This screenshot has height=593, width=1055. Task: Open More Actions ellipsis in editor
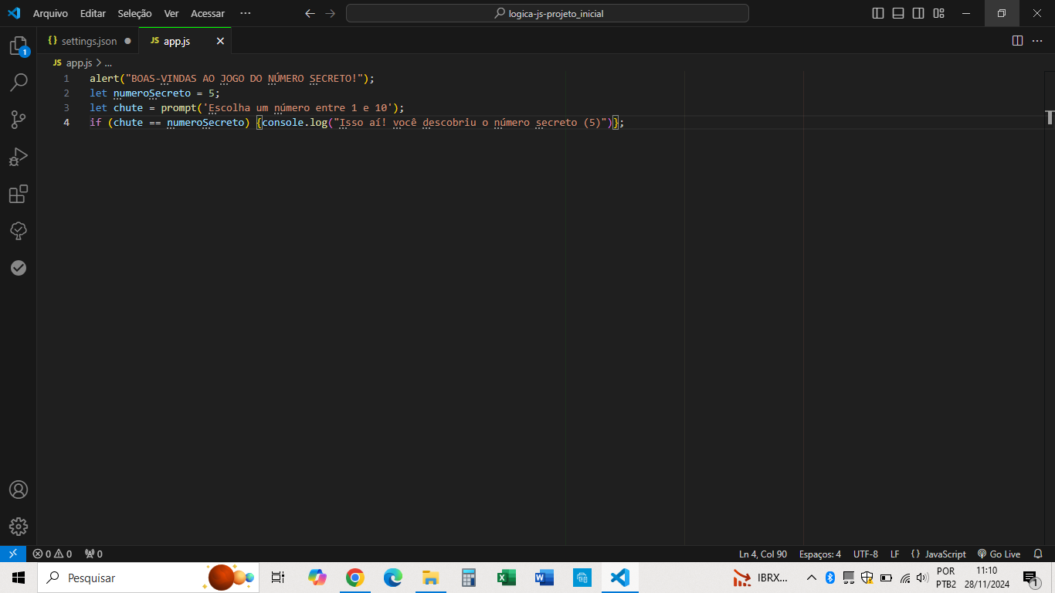[1037, 41]
